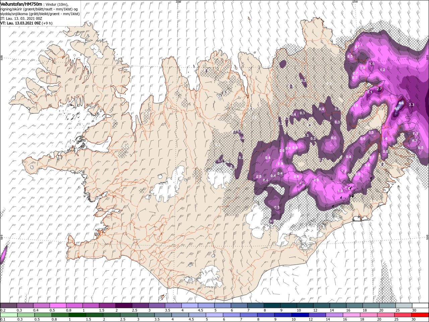Pick the snow legend swatch for 1–1.5 mm

click(x=90, y=306)
